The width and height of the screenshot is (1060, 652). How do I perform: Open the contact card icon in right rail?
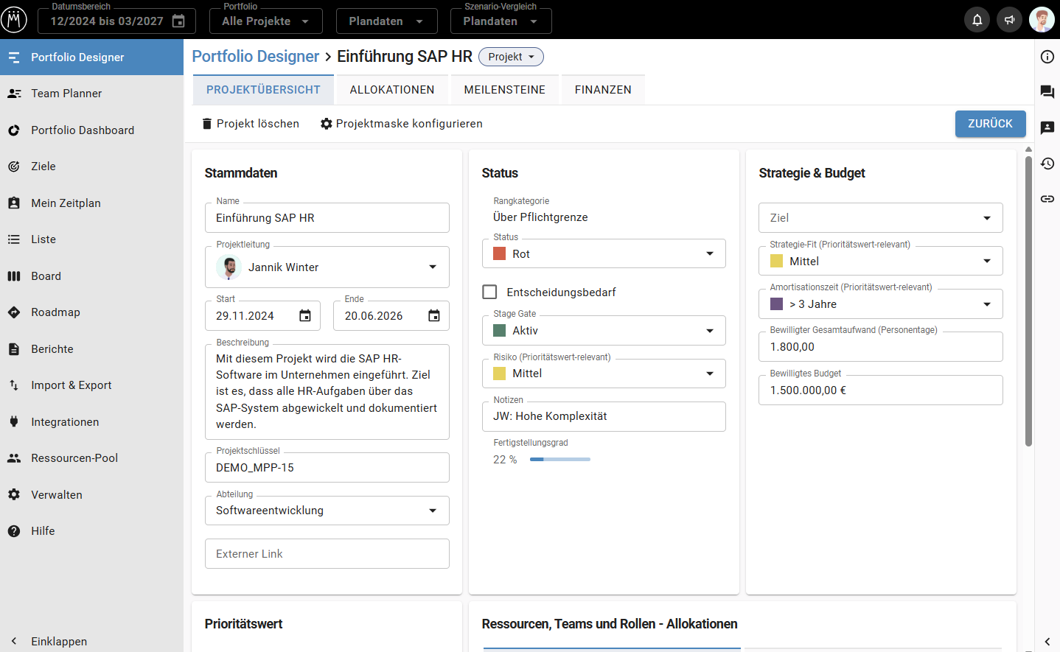pyautogui.click(x=1047, y=127)
